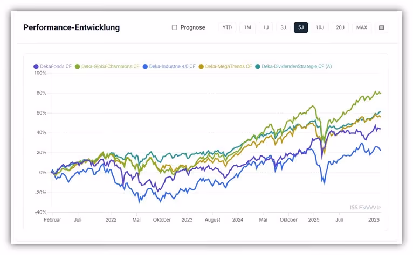This screenshot has width=413, height=255.
Task: Click the active 5J period button
Action: [x=301, y=27]
